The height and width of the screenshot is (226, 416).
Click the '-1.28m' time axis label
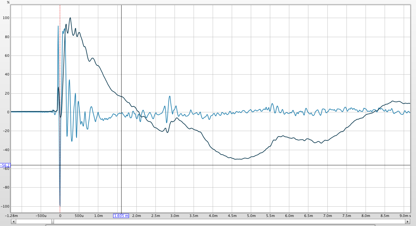(11, 216)
